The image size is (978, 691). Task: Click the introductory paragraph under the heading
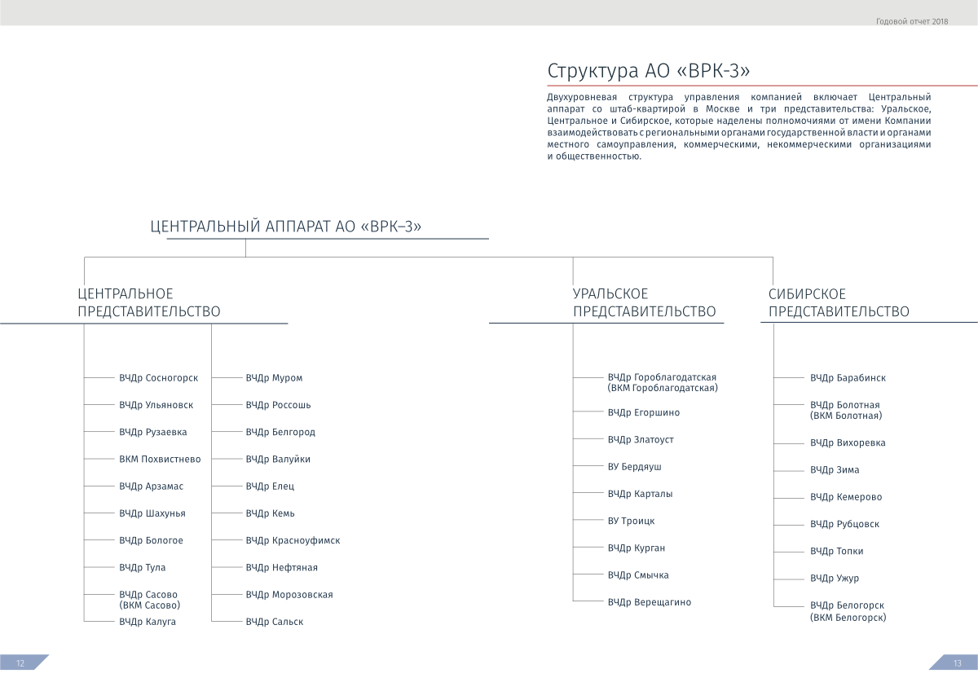pos(739,126)
